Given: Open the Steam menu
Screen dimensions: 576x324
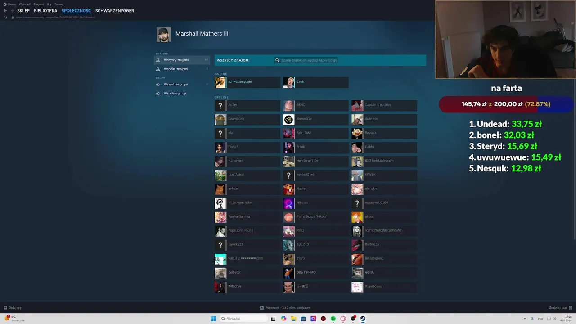Looking at the screenshot, I should 10,4.
